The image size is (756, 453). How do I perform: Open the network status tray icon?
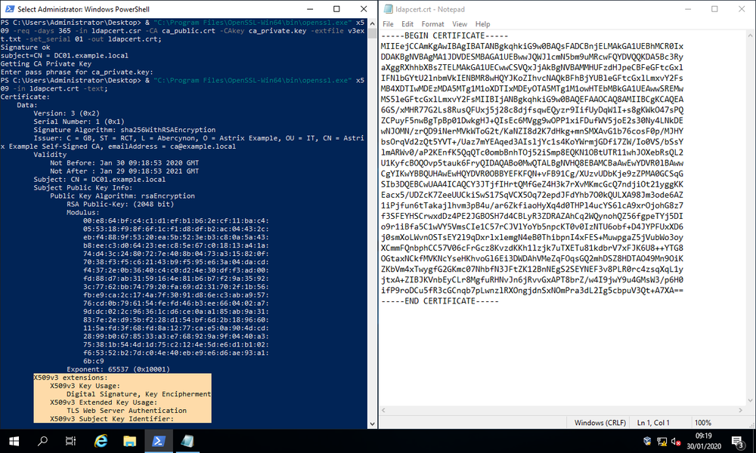tap(661, 442)
